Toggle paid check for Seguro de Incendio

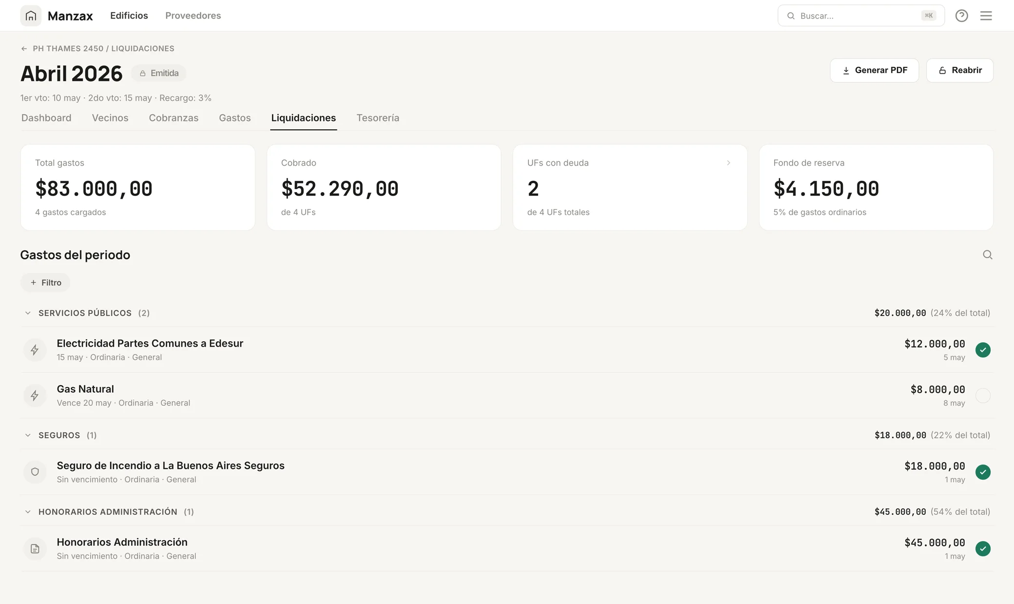[x=983, y=472]
